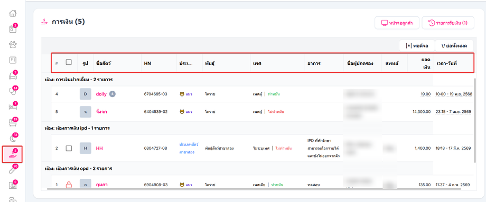Click the avatar H of HH
This screenshot has width=486, height=202.
(x=86, y=148)
